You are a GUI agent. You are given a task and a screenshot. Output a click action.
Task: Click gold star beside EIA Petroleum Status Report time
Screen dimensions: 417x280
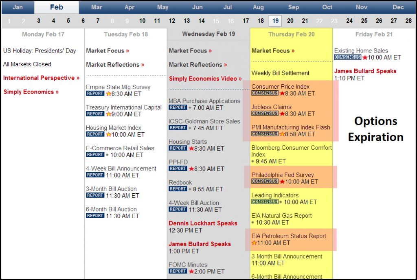click(x=254, y=243)
